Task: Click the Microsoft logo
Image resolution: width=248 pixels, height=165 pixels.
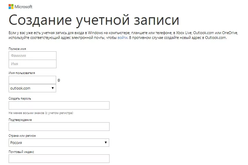Action: (20, 7)
